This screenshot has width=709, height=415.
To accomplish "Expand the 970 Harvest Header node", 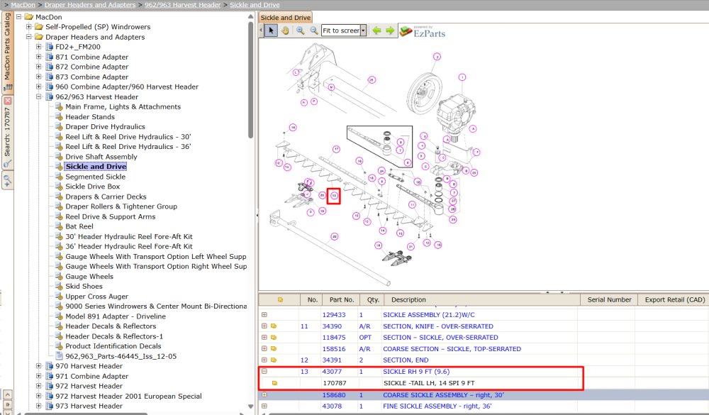I will pyautogui.click(x=39, y=365).
